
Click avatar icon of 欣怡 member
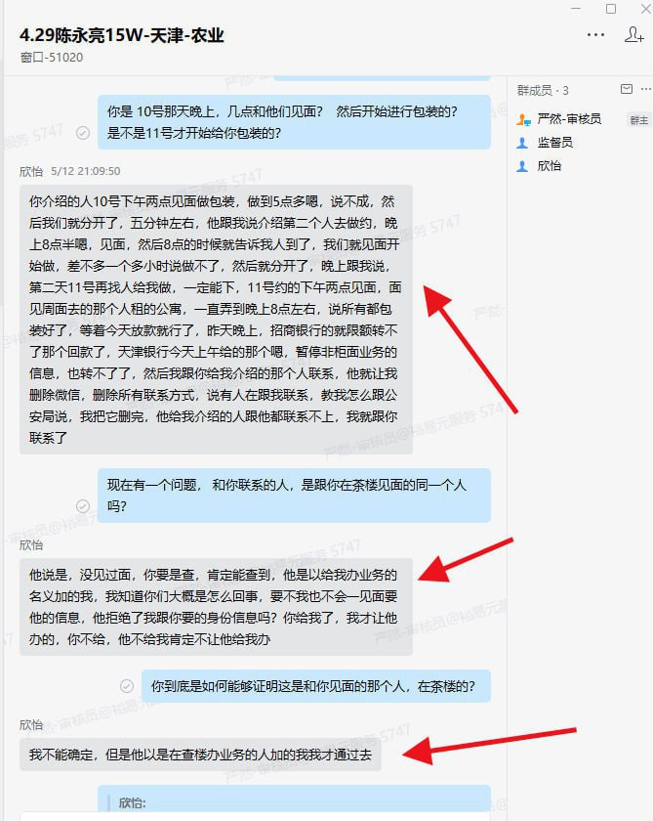522,166
